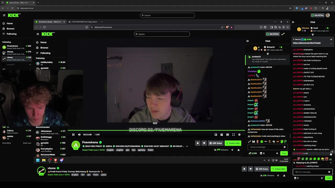This screenshot has width=335, height=188.
Task: Open channel points shop icon
Action: [x=295, y=178]
